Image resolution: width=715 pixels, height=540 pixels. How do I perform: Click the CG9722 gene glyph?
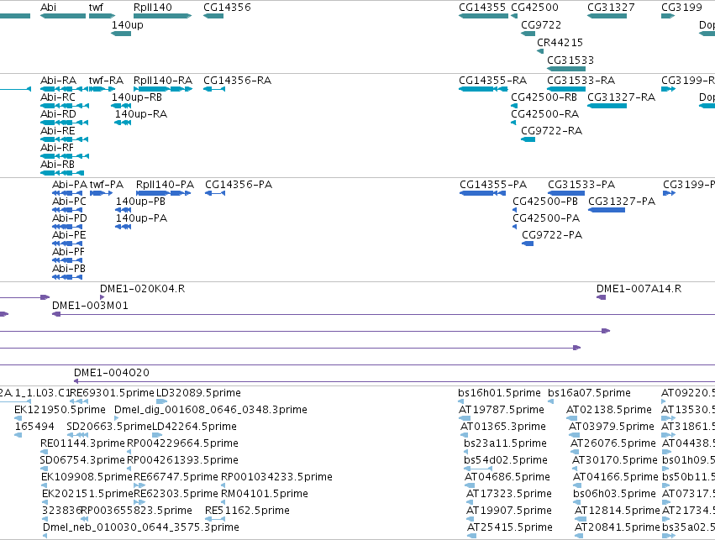click(x=528, y=34)
